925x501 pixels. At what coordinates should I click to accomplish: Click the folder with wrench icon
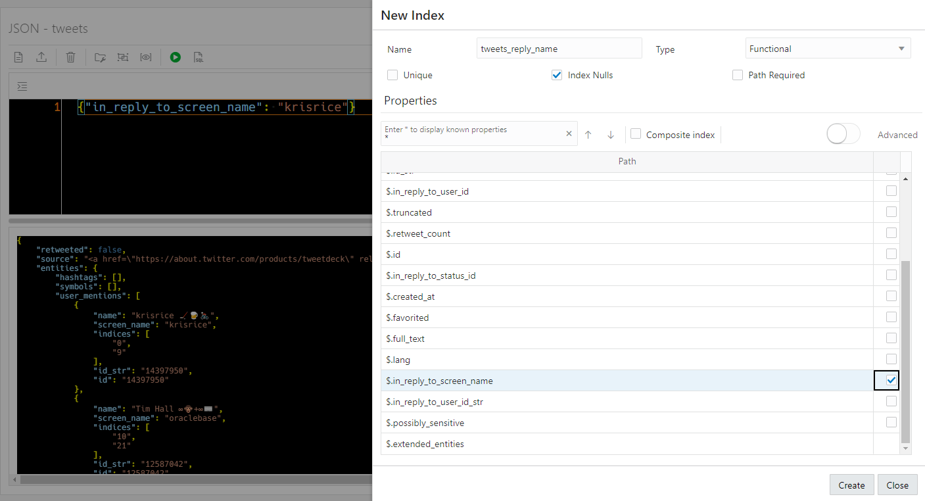point(100,57)
